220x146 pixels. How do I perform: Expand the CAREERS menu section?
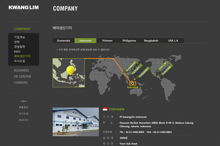21,82
